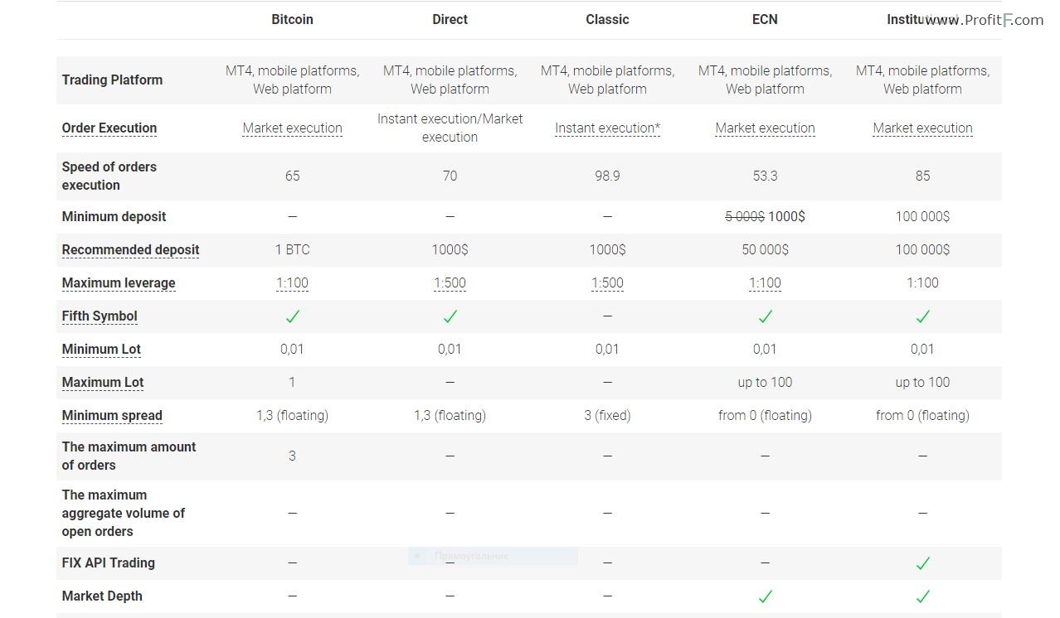Open the Recommended deposit term label
The image size is (1060, 618).
pyautogui.click(x=130, y=249)
